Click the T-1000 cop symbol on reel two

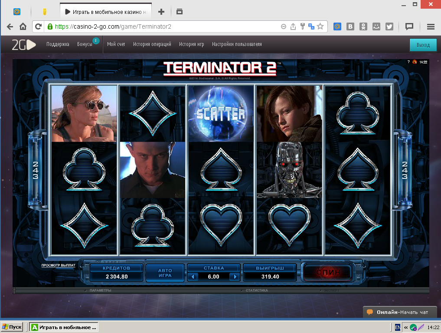(153, 170)
